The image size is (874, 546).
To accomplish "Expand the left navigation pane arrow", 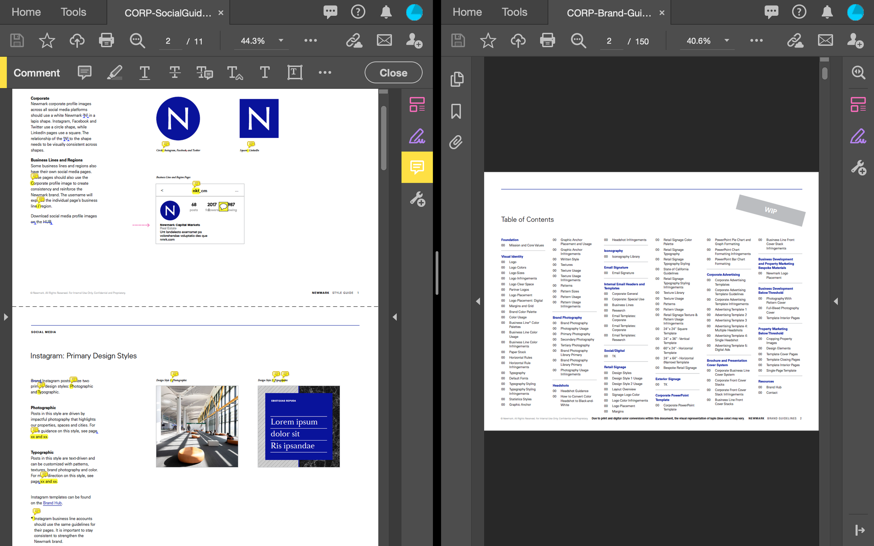I will tap(6, 317).
